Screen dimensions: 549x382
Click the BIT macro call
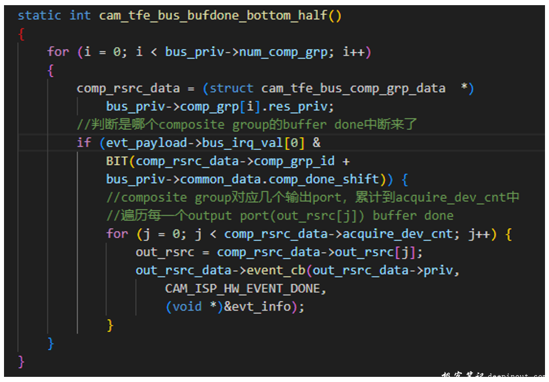117,161
